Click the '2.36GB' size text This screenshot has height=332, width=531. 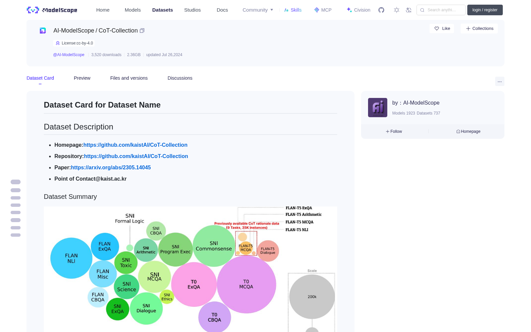(134, 55)
